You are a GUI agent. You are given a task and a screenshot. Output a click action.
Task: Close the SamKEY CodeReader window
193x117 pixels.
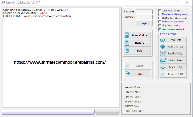187,3
